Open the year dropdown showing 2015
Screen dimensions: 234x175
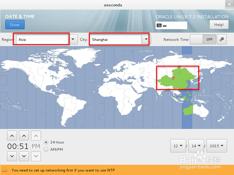click(216, 146)
